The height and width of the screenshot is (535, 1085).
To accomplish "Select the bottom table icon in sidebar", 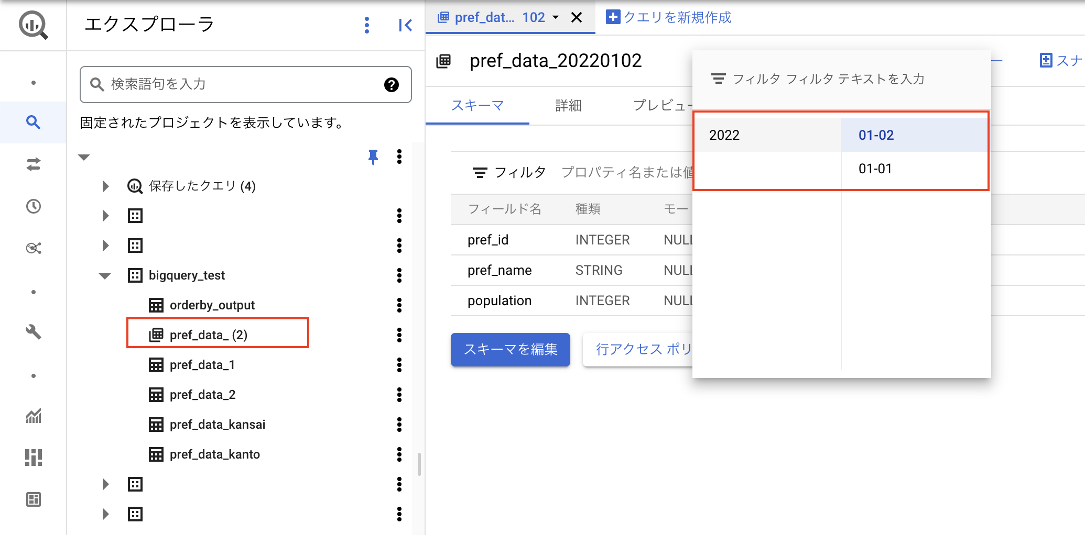I will pos(33,499).
